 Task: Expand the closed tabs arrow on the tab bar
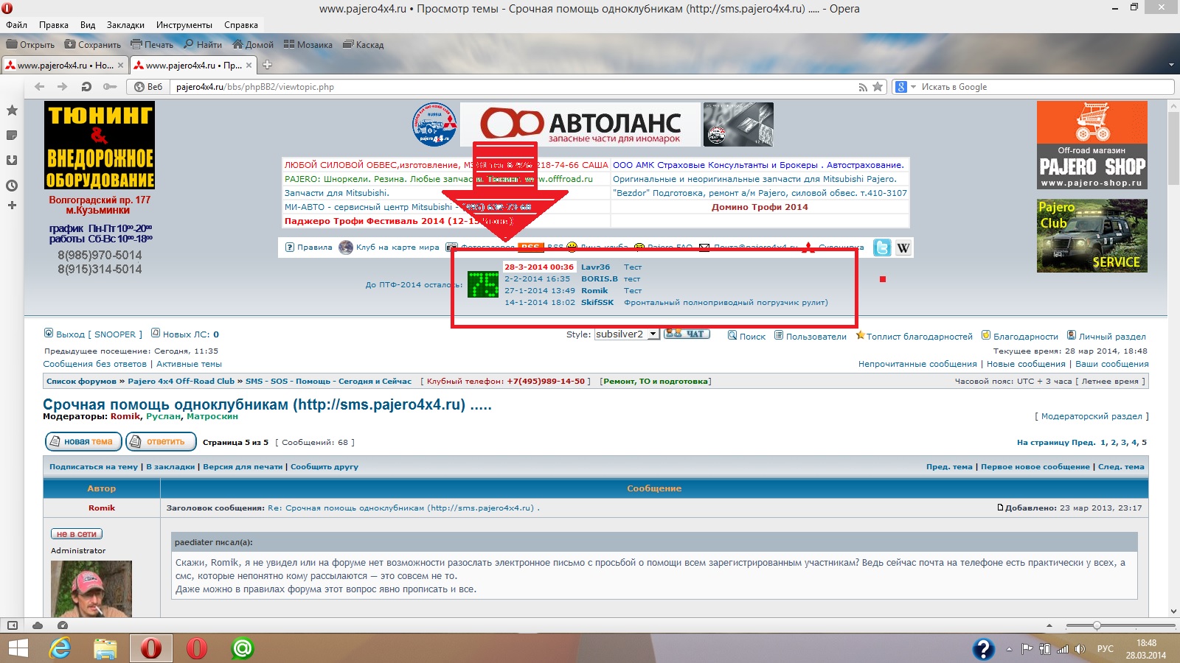tap(1171, 65)
